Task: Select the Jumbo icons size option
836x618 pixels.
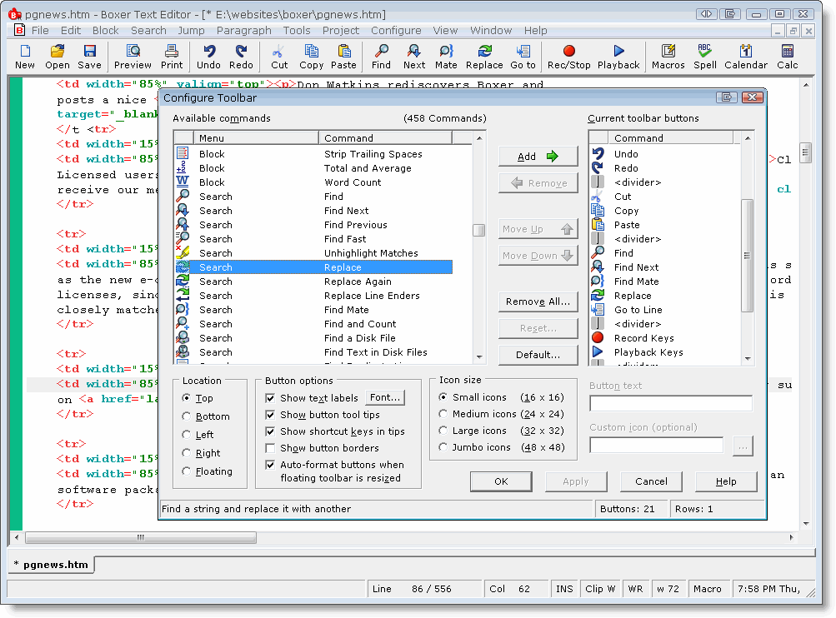Action: pyautogui.click(x=443, y=447)
